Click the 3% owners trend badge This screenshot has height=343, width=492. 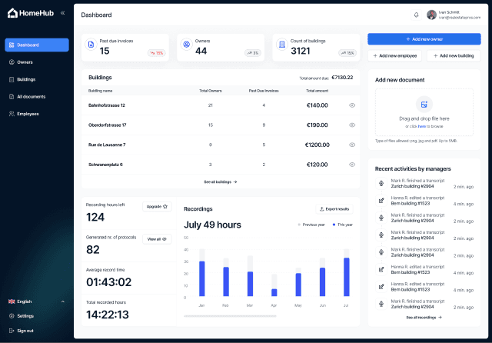tap(253, 53)
